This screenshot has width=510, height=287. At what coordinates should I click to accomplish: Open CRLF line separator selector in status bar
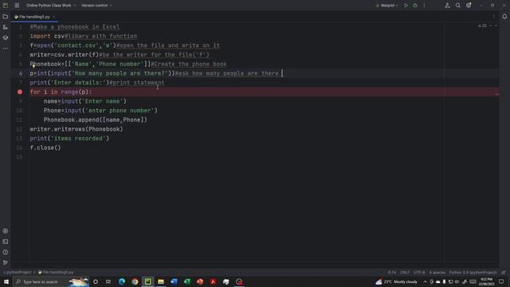pos(405,273)
